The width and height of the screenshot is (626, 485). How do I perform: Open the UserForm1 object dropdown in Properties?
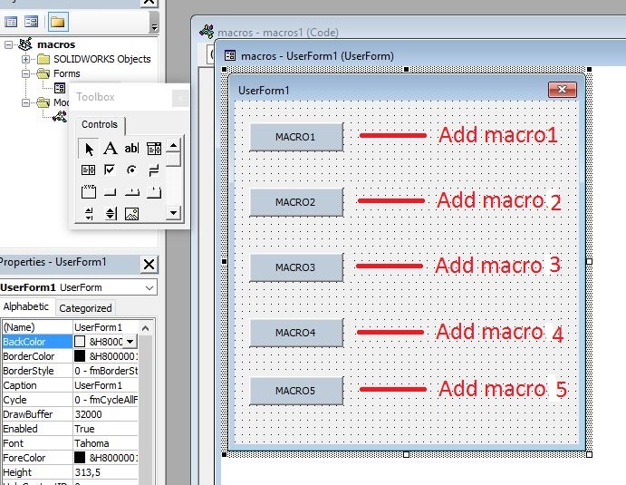[149, 287]
